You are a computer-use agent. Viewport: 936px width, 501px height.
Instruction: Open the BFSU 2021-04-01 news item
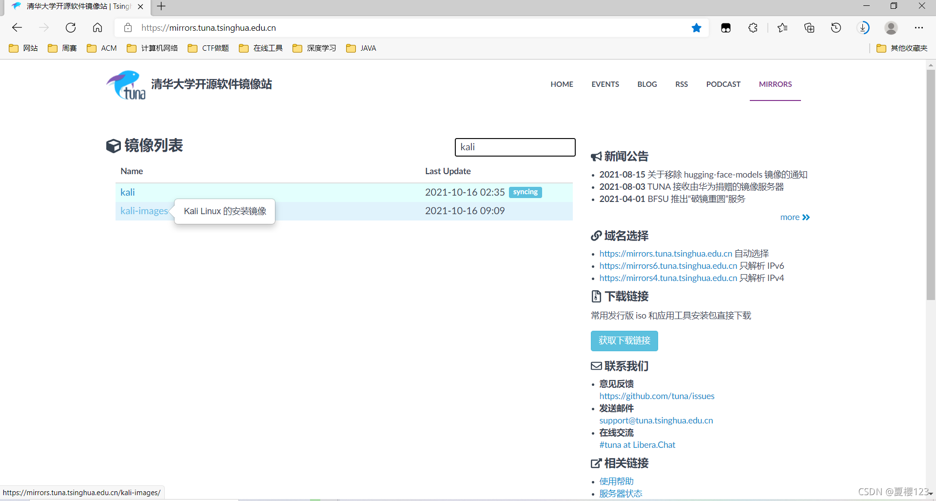(672, 199)
